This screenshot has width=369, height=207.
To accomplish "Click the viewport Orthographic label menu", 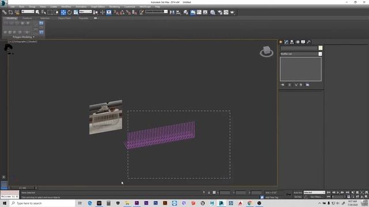I will (19, 41).
